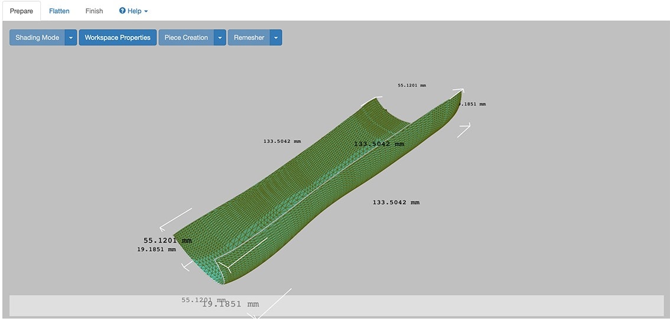
Task: Go to the Finish tab
Action: click(x=94, y=11)
